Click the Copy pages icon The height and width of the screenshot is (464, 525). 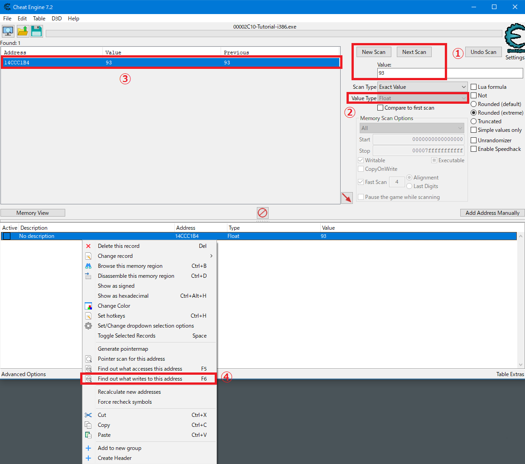[x=88, y=425]
